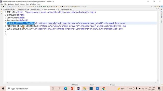Open the Coverage dropdown arrow

click(50, 7)
